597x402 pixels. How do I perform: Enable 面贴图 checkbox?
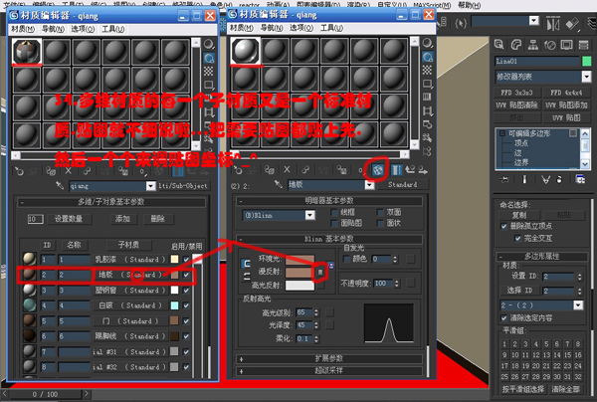point(334,223)
